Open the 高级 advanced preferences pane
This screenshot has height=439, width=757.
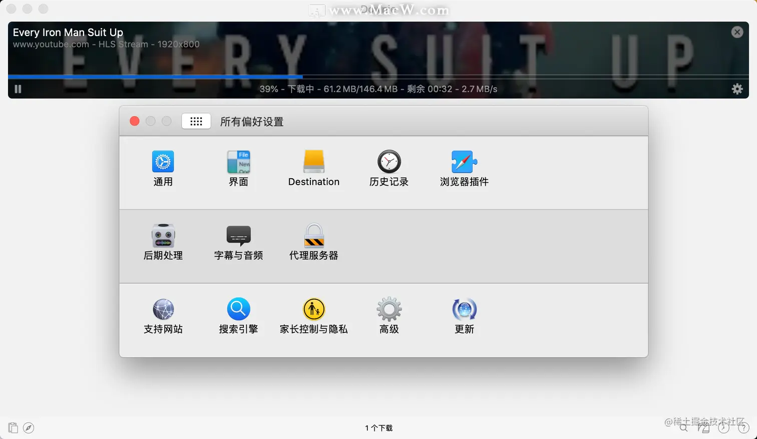click(x=389, y=316)
